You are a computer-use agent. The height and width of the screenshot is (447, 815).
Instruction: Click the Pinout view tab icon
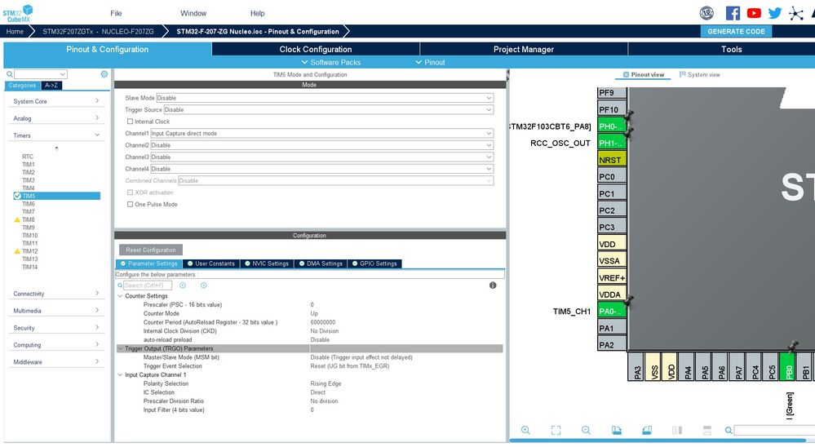(x=626, y=75)
